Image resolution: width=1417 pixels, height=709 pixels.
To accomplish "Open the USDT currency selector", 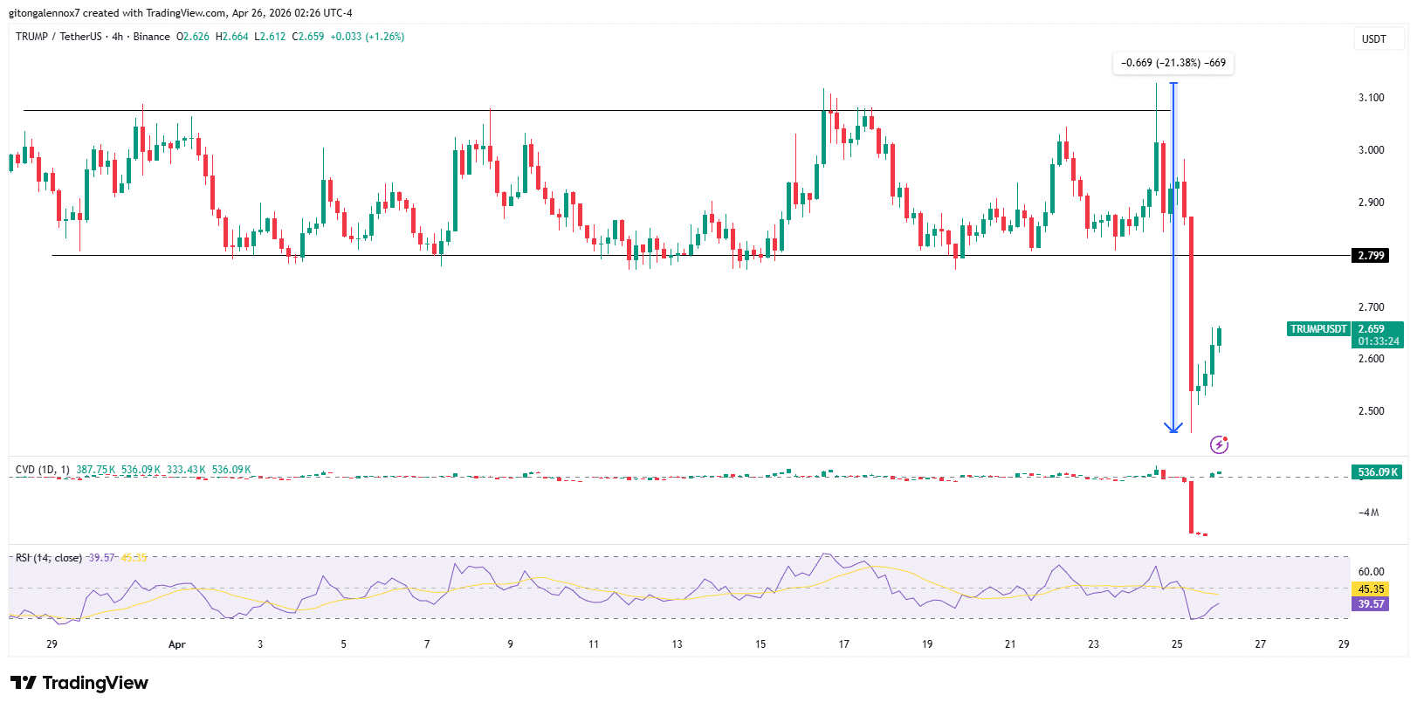I will [1373, 39].
